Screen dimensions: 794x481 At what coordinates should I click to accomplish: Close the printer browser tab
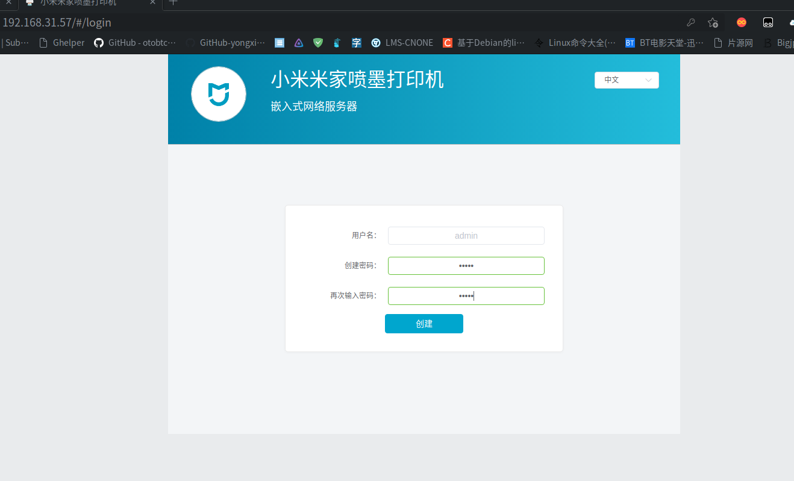coord(152,2)
